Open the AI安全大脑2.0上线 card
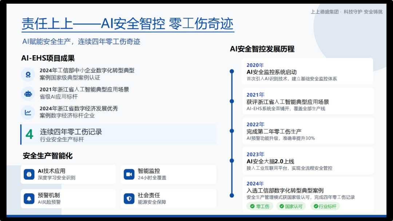Image resolution: width=393 pixels, height=221 pixels. (307, 161)
